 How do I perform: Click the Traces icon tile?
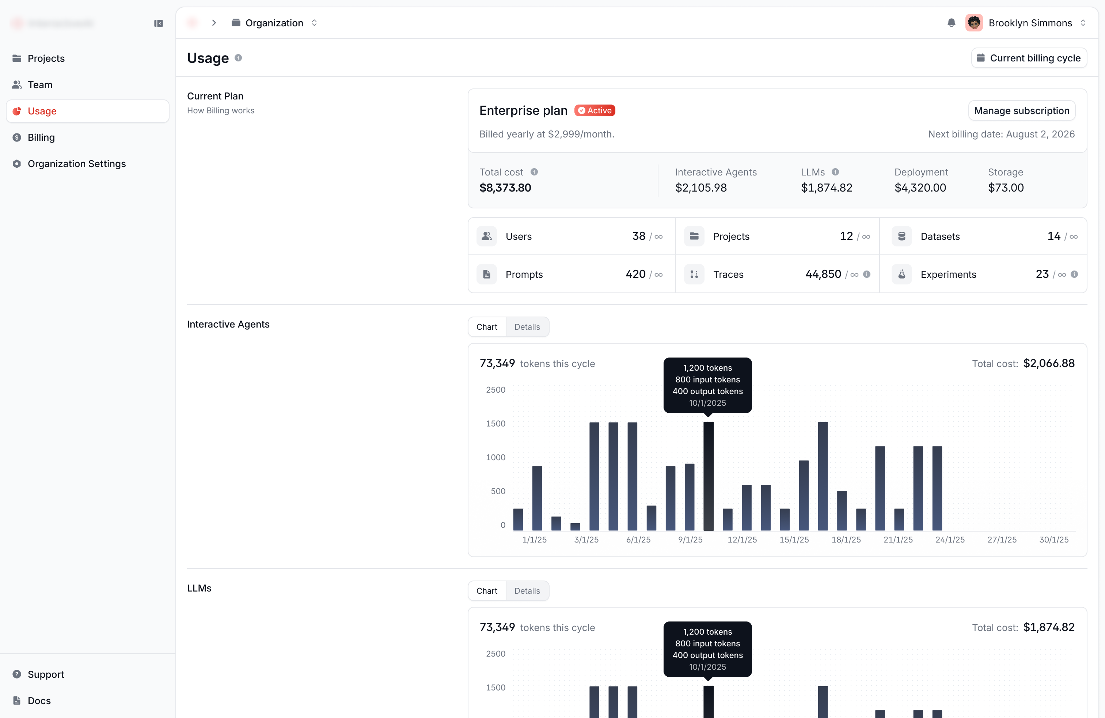[694, 275]
